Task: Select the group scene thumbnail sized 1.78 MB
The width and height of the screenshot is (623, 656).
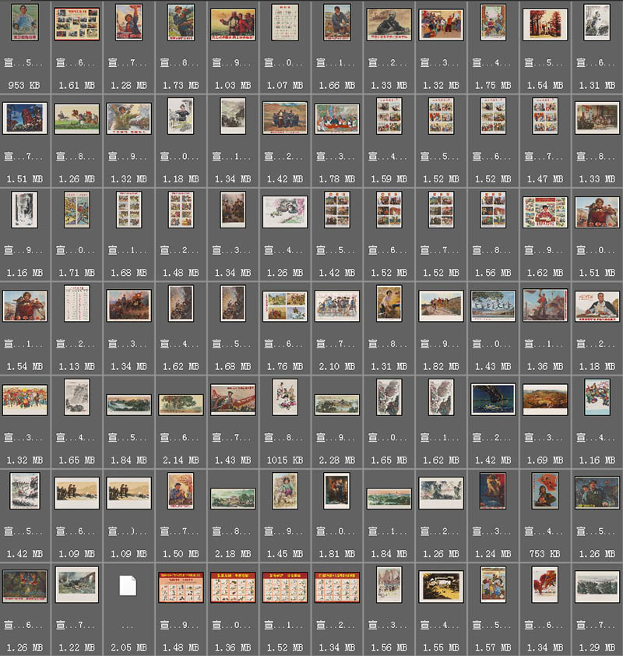Action: coord(336,118)
